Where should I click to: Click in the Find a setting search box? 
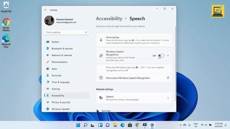pyautogui.click(x=67, y=32)
